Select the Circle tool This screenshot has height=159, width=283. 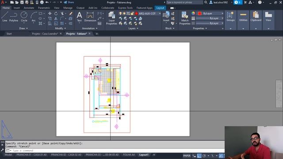coord(24,17)
